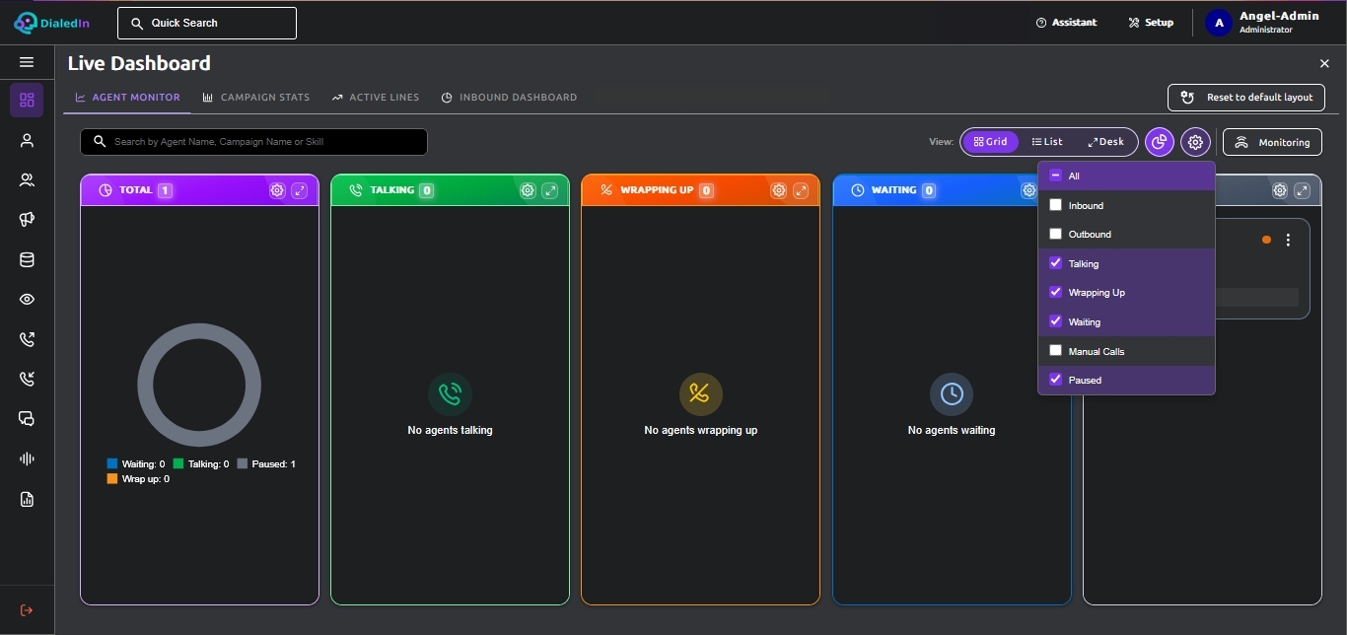The width and height of the screenshot is (1347, 635).
Task: Click 'No agents waiting' text
Action: coord(952,430)
